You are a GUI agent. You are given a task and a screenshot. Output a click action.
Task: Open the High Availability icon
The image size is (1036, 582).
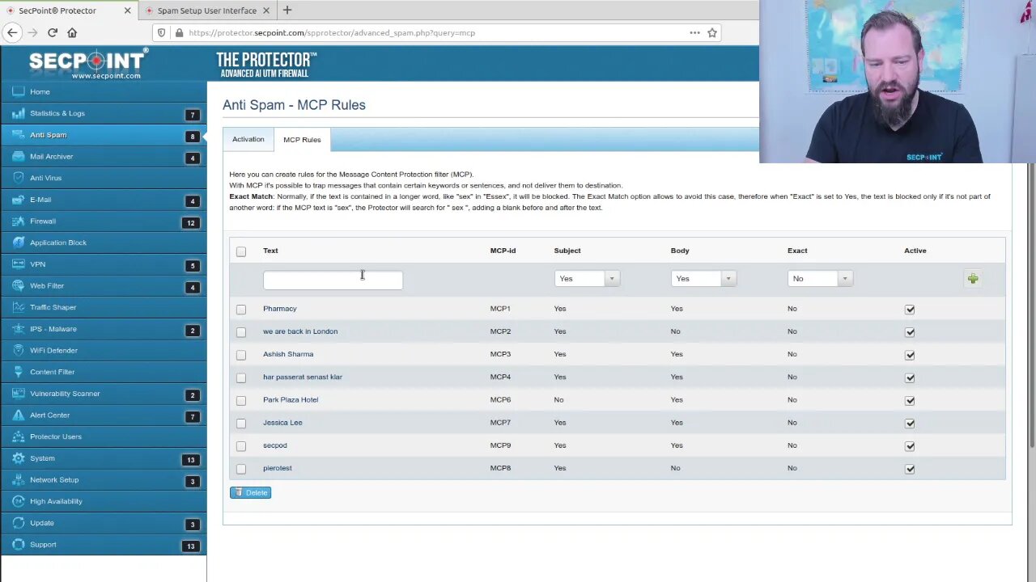[18, 501]
